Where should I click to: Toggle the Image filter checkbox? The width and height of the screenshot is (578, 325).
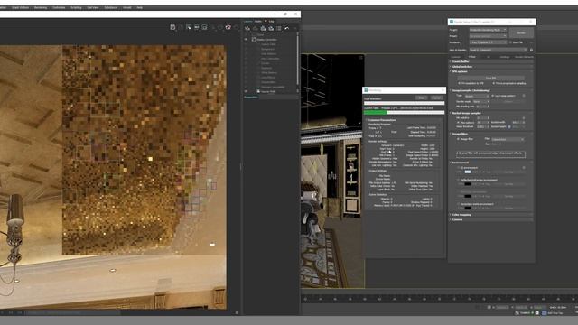(458, 139)
